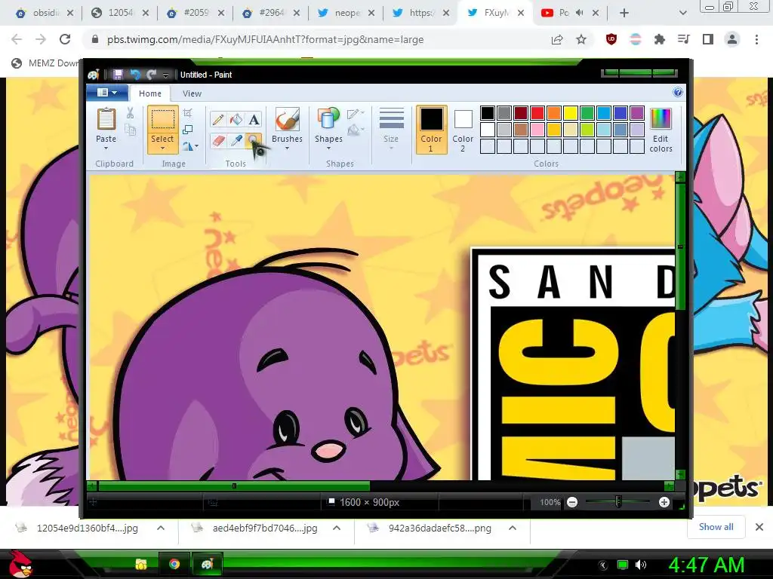Image resolution: width=773 pixels, height=579 pixels.
Task: Click the Undo arrow in Paint title bar
Action: (135, 75)
